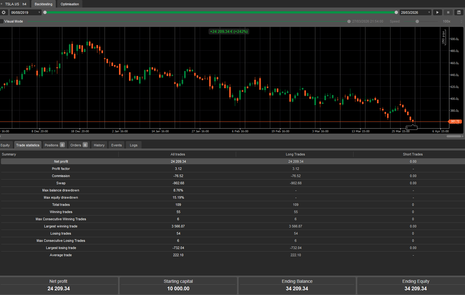The height and width of the screenshot is (295, 465).
Task: Open the end date 28/03/2026 dropdown
Action: [429, 12]
